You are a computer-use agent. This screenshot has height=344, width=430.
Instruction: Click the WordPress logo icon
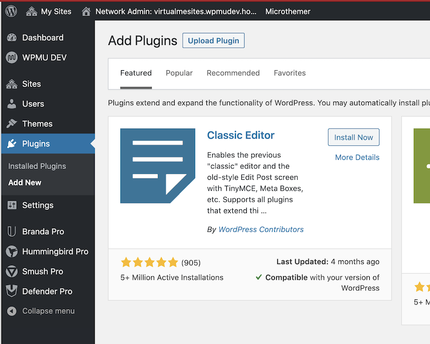(x=11, y=11)
